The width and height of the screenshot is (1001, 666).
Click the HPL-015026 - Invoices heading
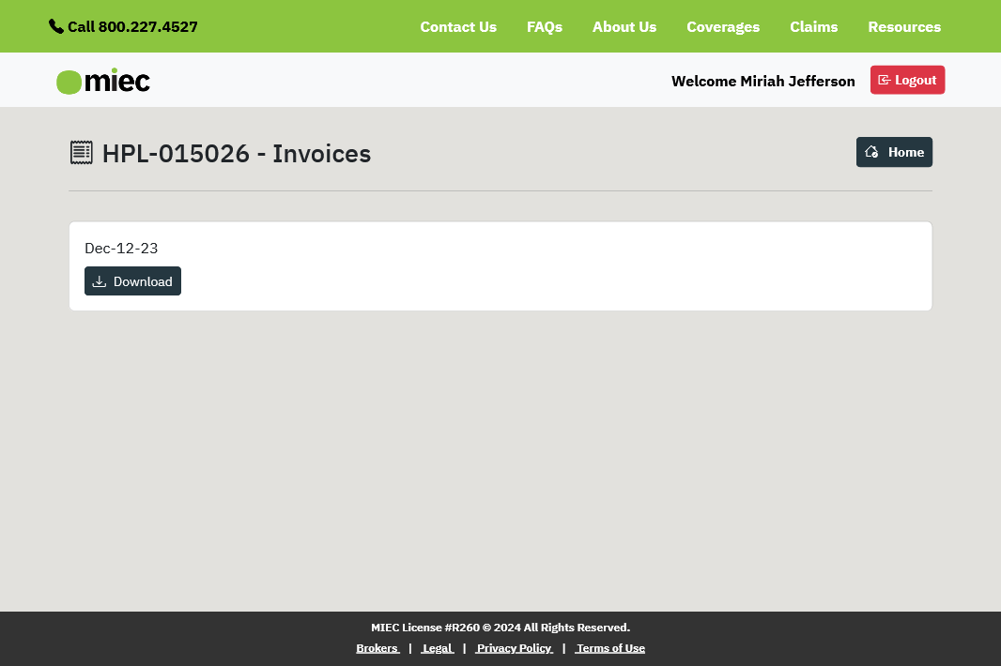236,154
